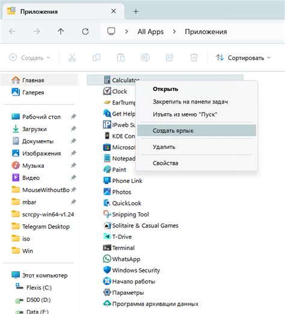Viewport: 285px width, 314px height.
Task: Expand the chevron after All Apps
Action: pos(174,31)
